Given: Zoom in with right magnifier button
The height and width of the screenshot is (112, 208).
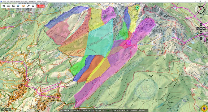Looking at the screenshot, I should tap(204, 29).
